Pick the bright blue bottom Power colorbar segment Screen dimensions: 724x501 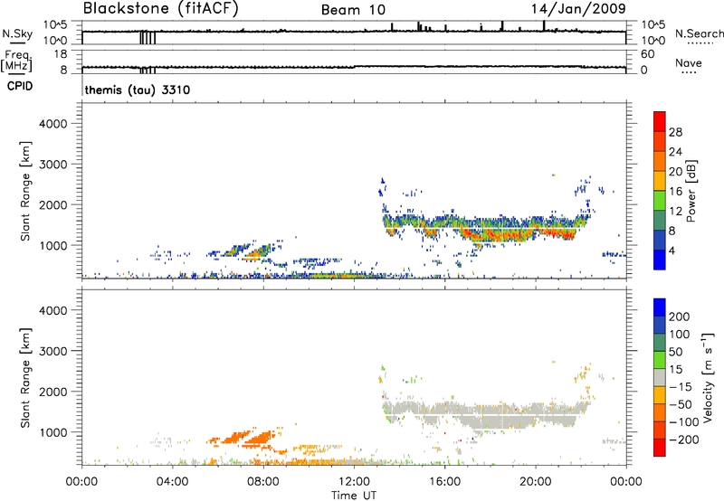coord(660,260)
